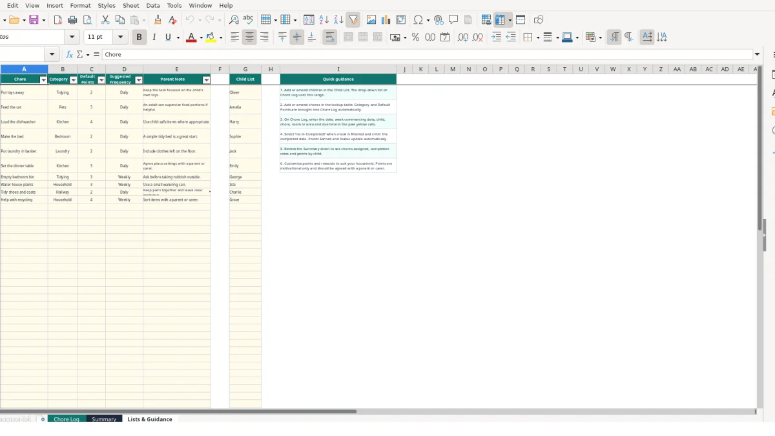This screenshot has height=436, width=775.
Task: Click the Clone Formatting paintbrush icon
Action: point(158,20)
